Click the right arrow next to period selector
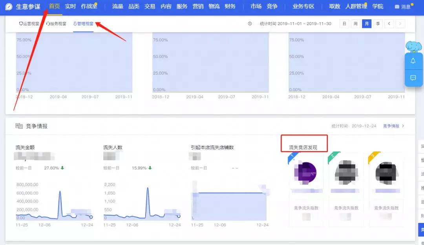This screenshot has width=424, height=245. [x=400, y=24]
